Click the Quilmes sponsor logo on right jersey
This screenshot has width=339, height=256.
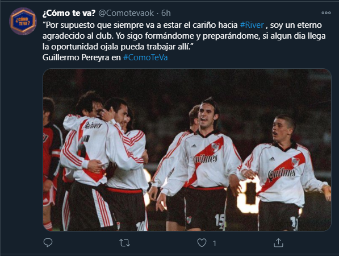[x=282, y=174]
